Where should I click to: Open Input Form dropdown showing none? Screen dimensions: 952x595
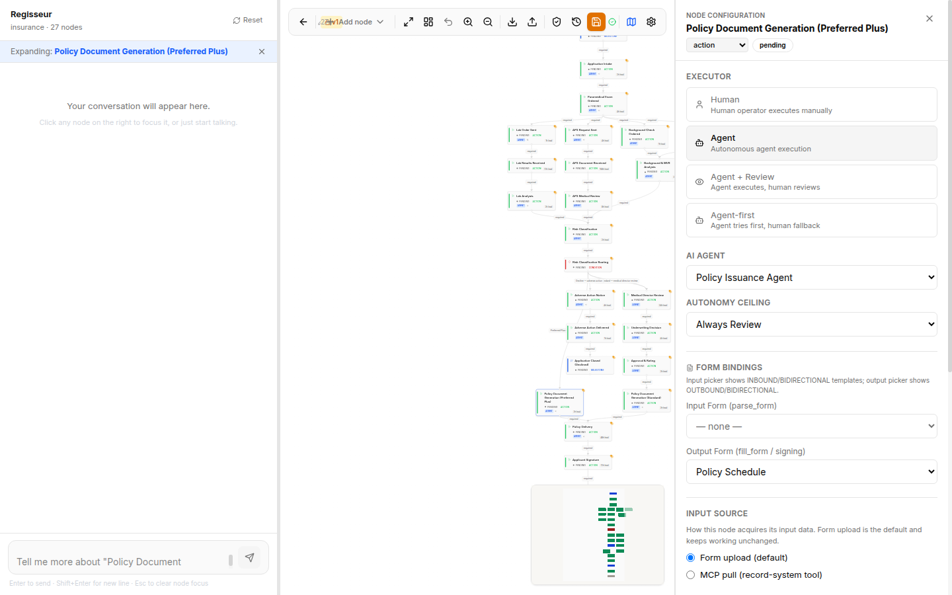pos(812,426)
